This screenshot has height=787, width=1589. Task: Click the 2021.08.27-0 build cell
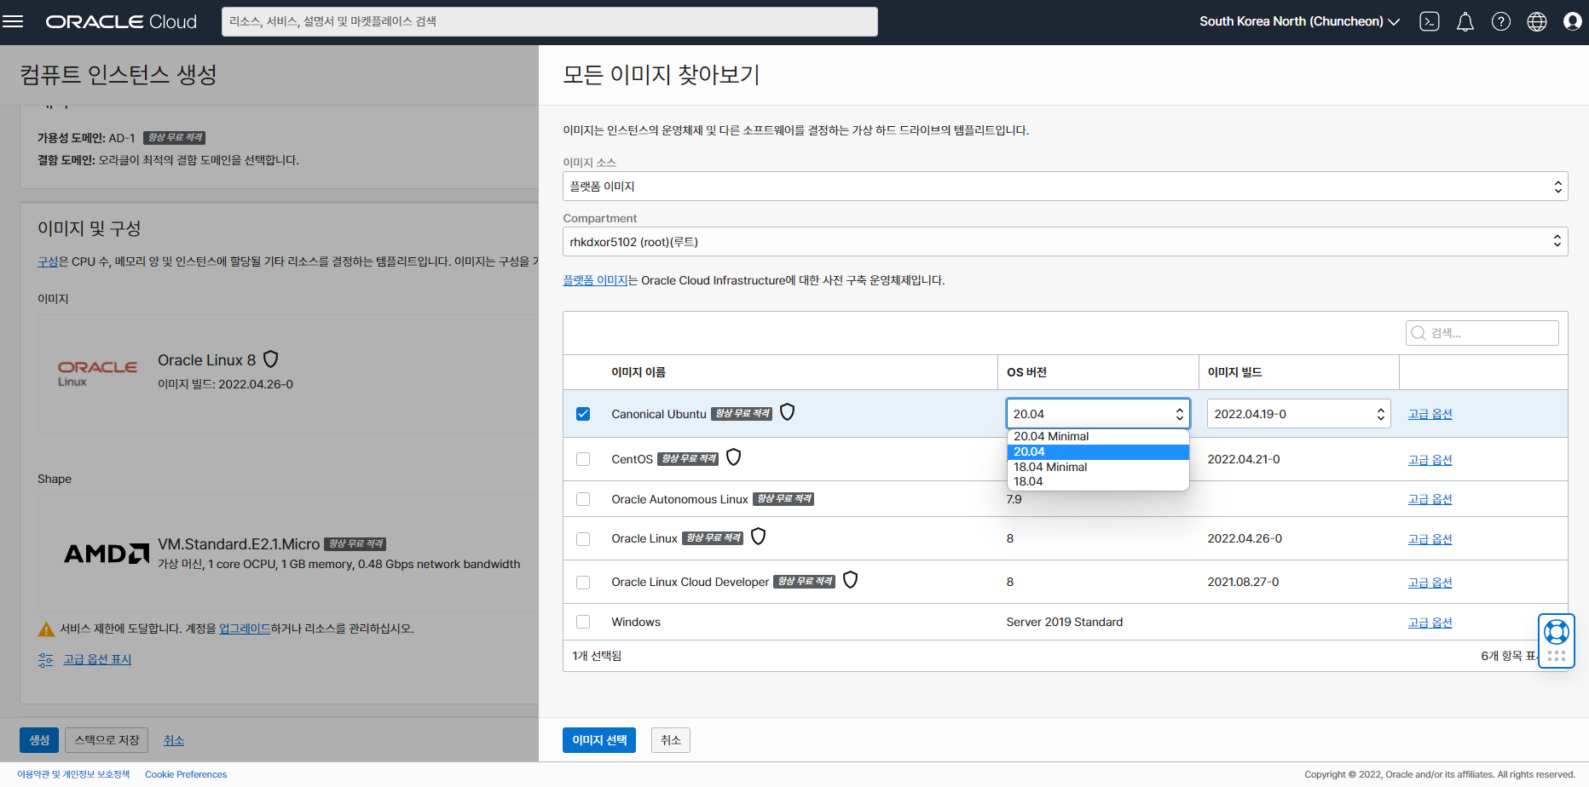(x=1243, y=582)
